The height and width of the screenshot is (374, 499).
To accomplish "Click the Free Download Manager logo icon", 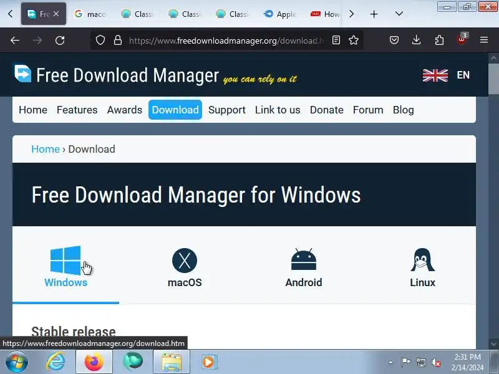I will (x=23, y=74).
